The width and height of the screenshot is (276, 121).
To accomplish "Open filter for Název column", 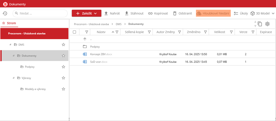I will pos(117,32).
